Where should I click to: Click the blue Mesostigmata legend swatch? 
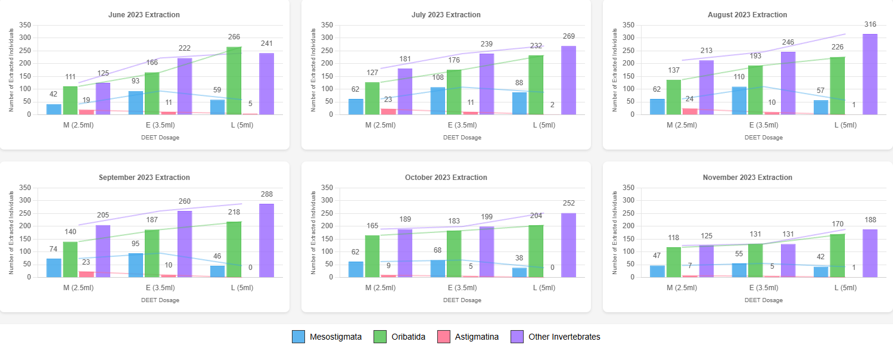click(x=299, y=337)
